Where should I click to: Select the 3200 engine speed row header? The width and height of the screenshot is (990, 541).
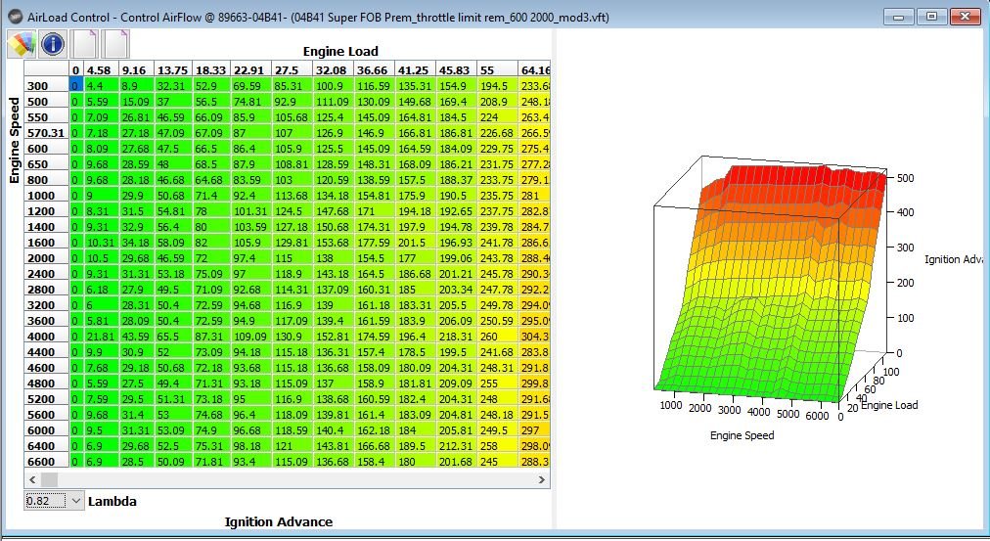point(46,304)
